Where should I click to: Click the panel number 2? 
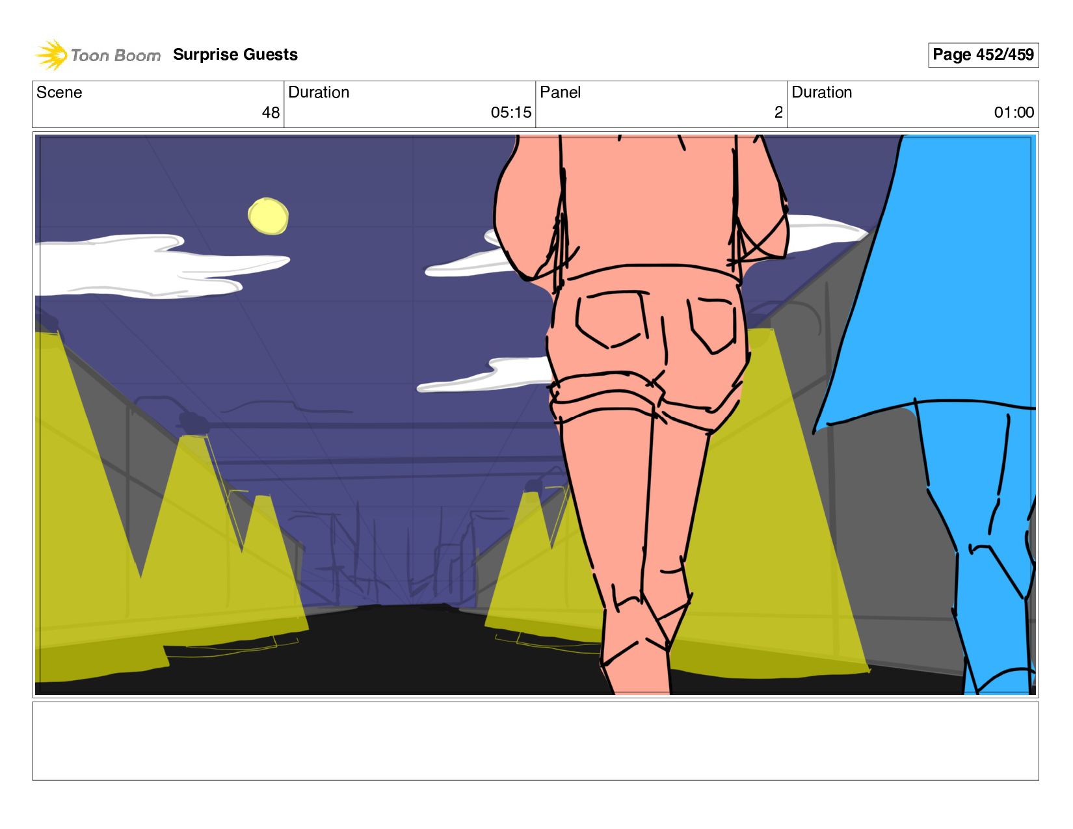tap(778, 112)
